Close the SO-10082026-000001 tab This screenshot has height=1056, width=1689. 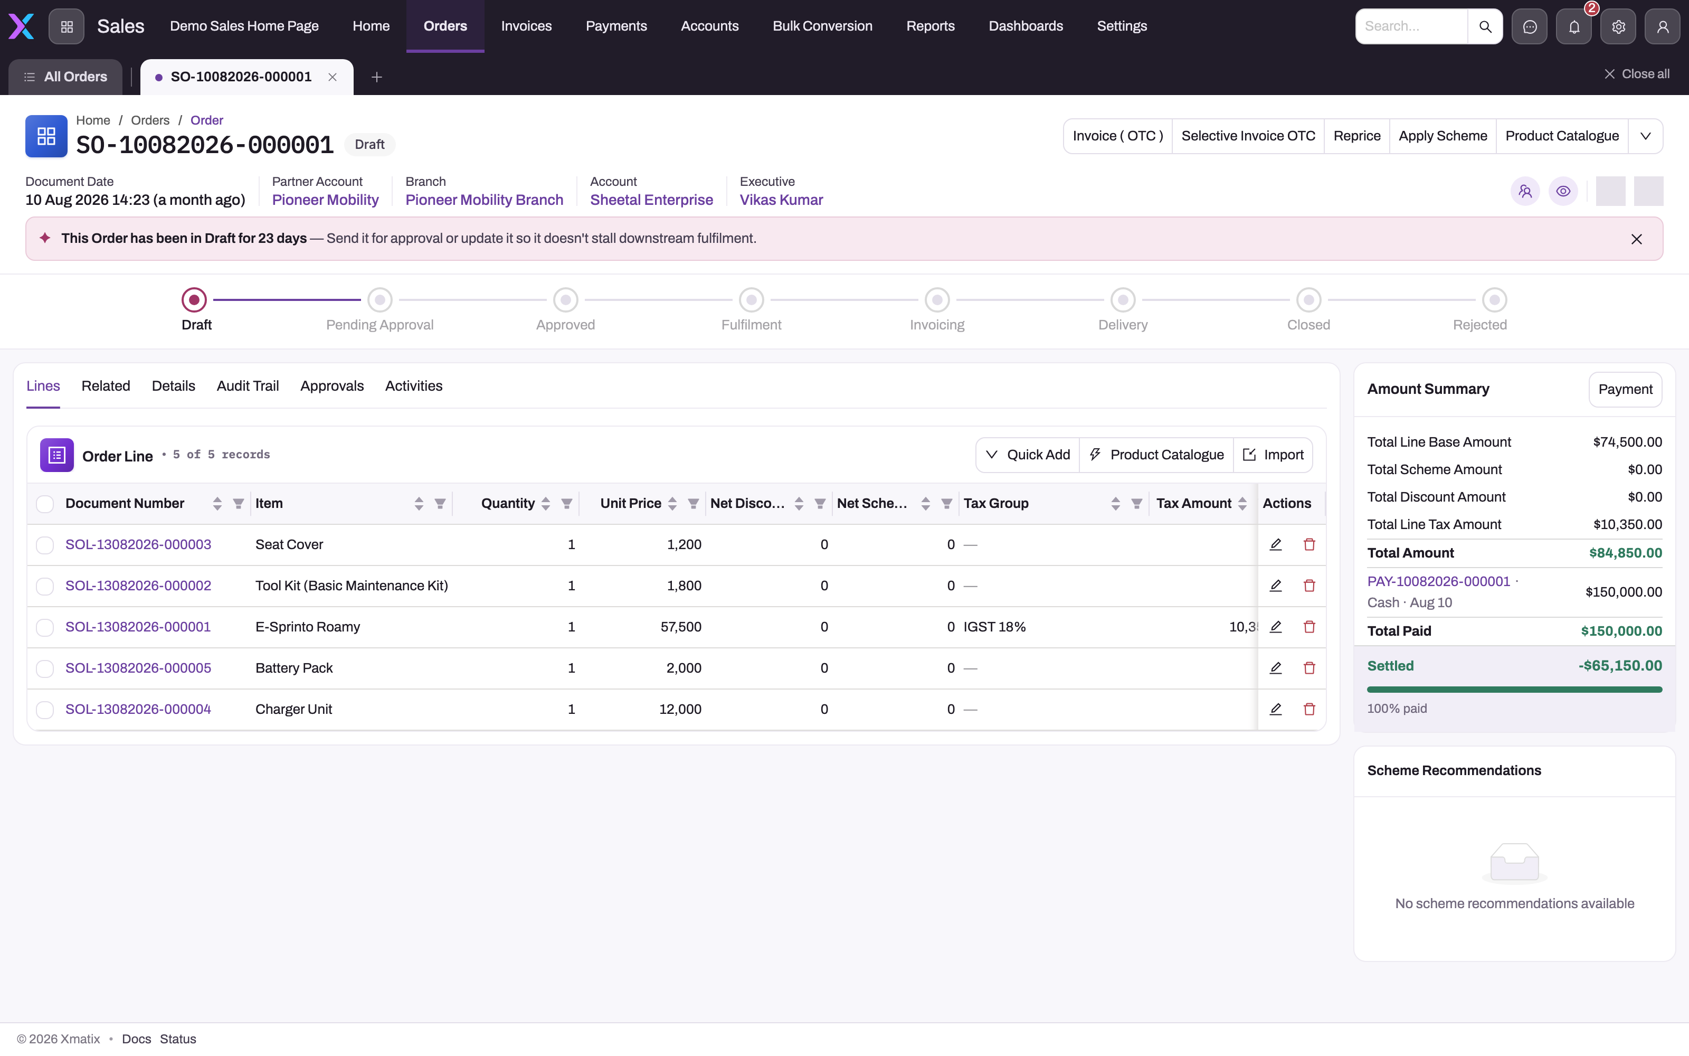[x=332, y=77]
